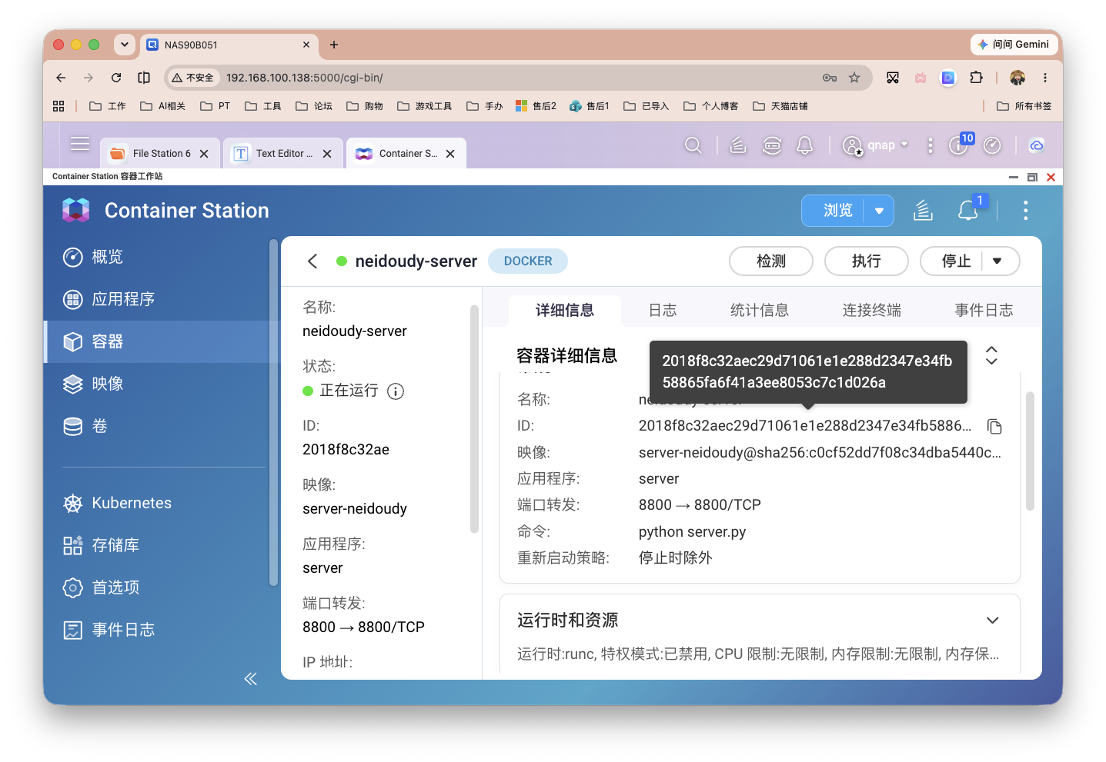Open QTS background tasks icon
The height and width of the screenshot is (762, 1106).
738,145
